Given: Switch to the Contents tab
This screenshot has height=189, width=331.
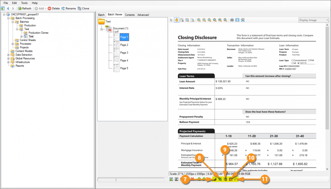Looking at the screenshot, I should pos(130,15).
